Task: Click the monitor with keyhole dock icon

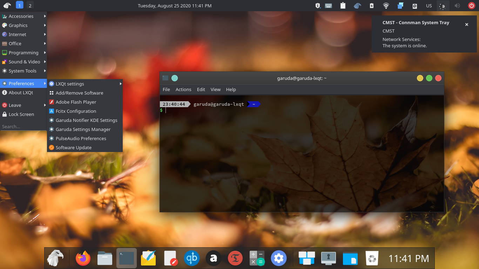Action: click(329, 258)
